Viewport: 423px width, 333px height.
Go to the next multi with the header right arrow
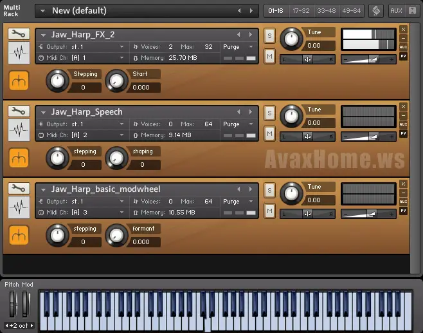[251, 10]
